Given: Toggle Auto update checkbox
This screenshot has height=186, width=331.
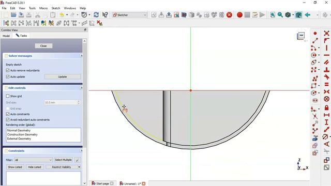Looking at the screenshot, I should (x=8, y=76).
